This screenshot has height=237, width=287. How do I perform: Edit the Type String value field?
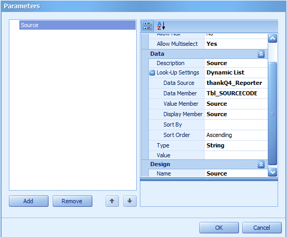click(236, 145)
